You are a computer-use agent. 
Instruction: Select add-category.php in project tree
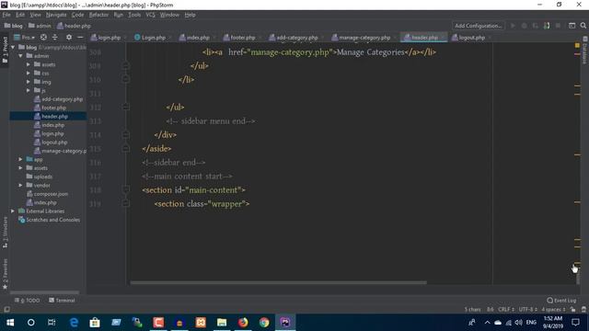click(x=59, y=99)
